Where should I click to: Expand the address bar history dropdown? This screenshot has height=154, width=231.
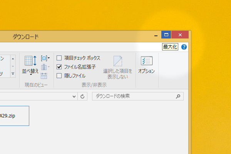[74, 96]
